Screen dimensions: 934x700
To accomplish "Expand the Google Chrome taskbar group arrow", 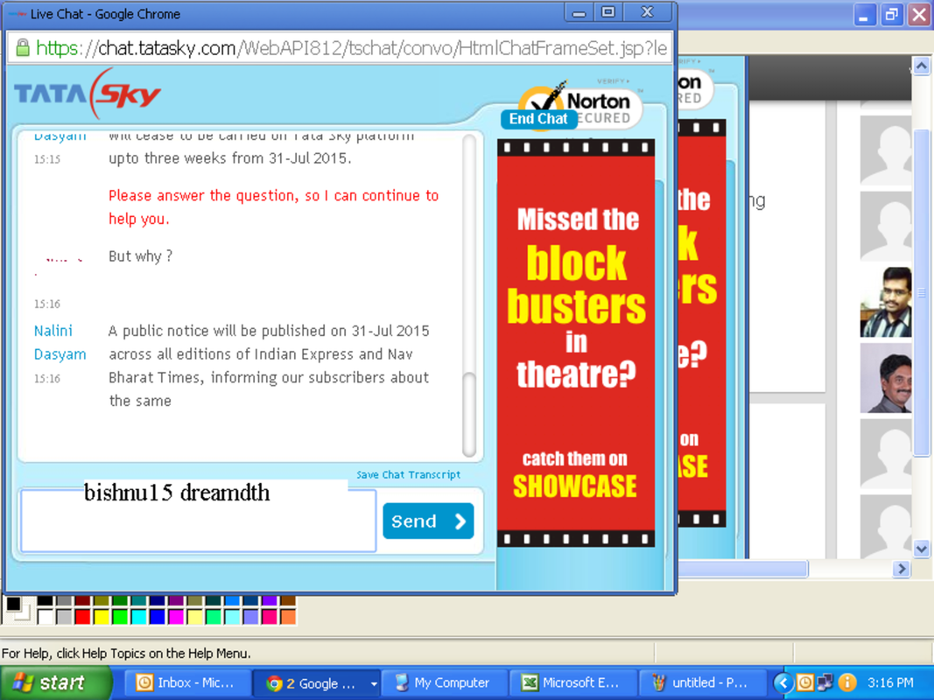I will [x=374, y=684].
